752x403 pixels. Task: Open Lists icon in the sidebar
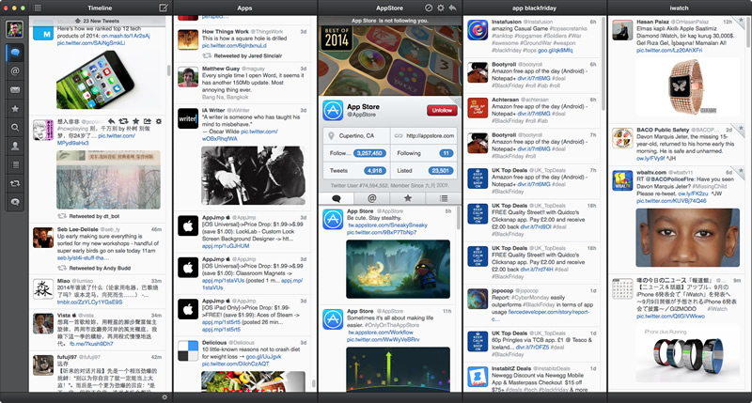[x=15, y=164]
